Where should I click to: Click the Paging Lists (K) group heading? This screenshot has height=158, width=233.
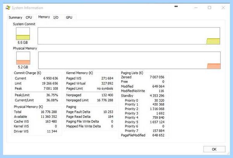pos(132,73)
